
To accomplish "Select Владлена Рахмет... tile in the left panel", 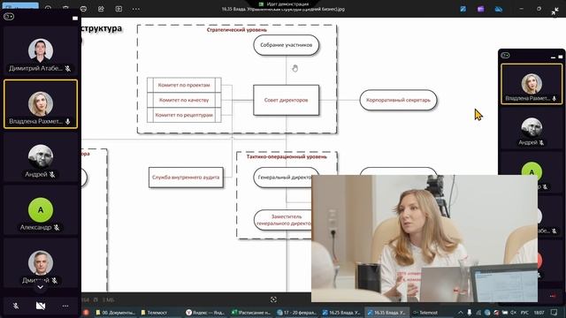I will (41, 104).
